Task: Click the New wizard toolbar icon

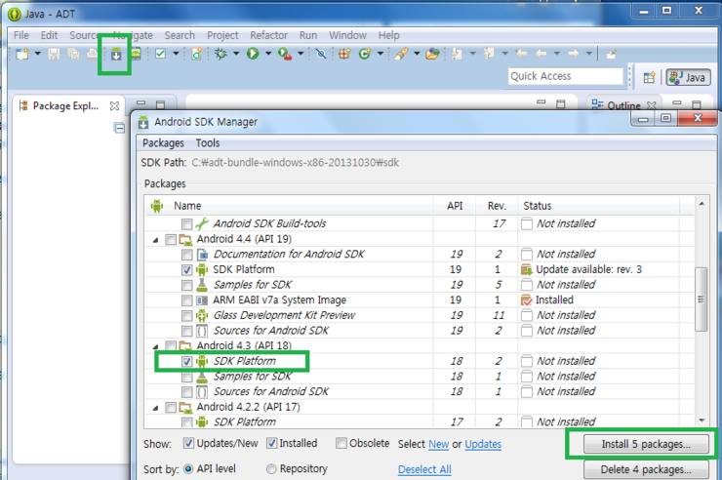Action: pos(22,55)
